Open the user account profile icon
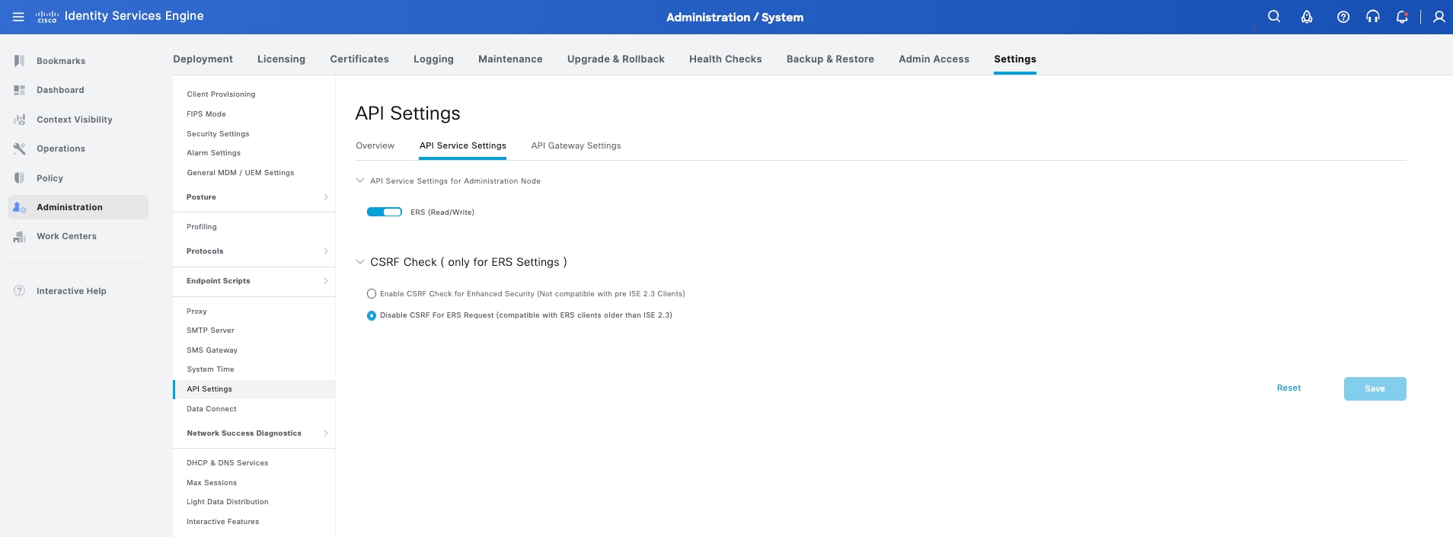Viewport: 1453px width, 537px height. 1439,17
